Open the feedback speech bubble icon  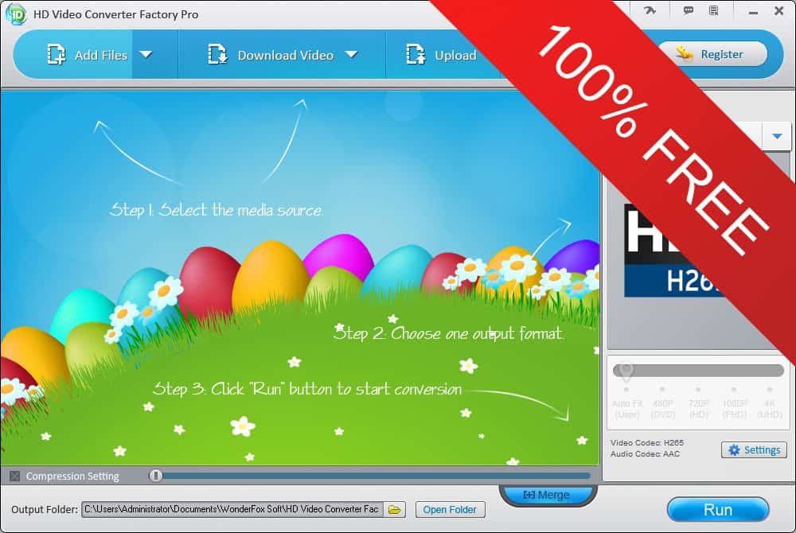click(689, 10)
